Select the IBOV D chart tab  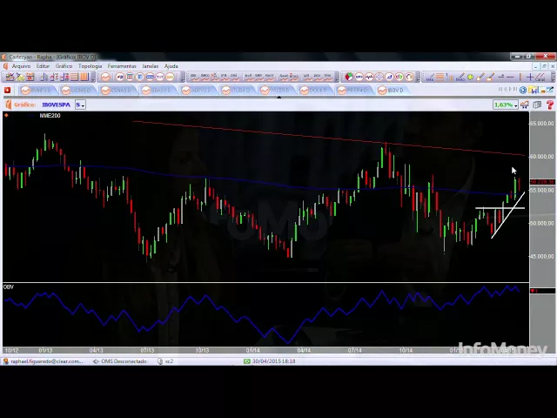tap(393, 91)
